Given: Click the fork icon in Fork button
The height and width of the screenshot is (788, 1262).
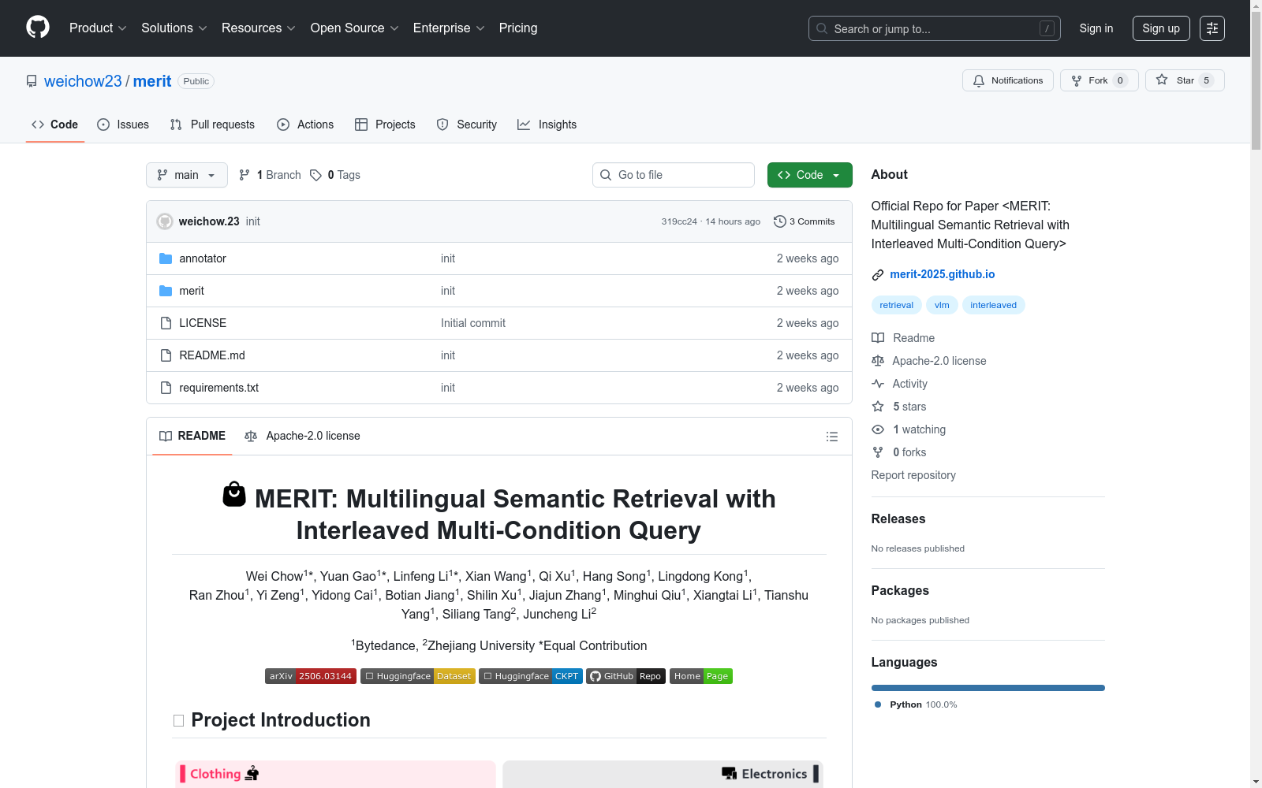Looking at the screenshot, I should pyautogui.click(x=1077, y=80).
